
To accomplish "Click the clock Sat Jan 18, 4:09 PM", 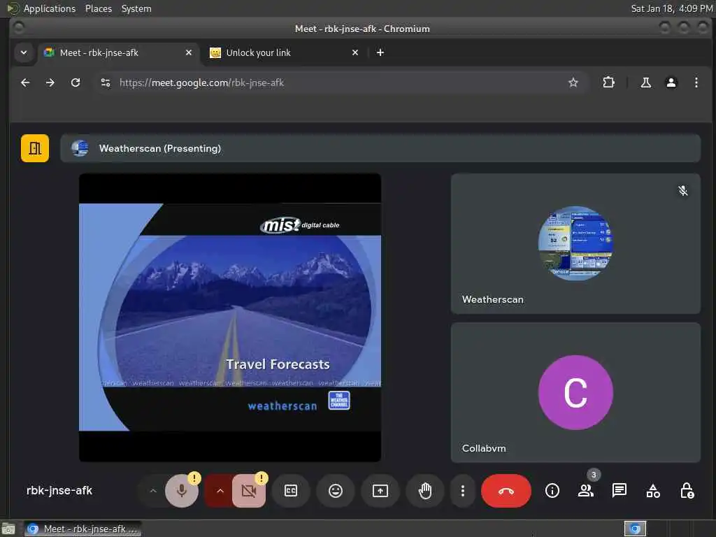I will tap(672, 8).
